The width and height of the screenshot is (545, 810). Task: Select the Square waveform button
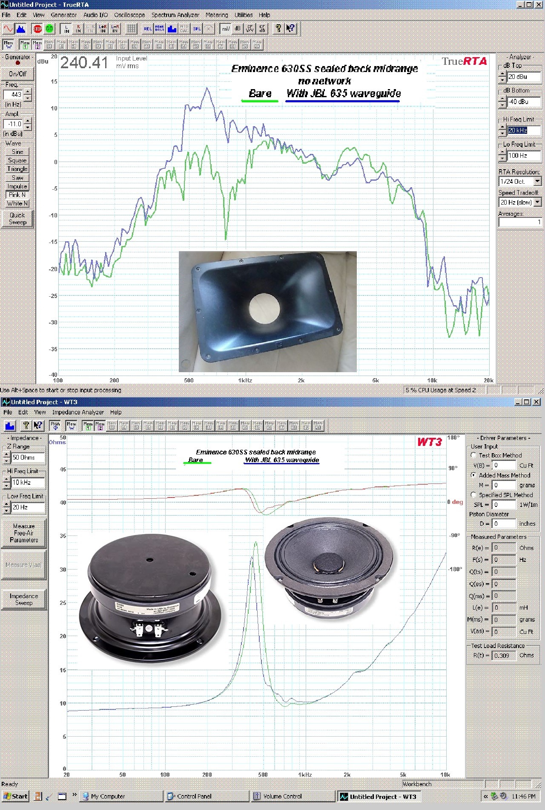17,160
